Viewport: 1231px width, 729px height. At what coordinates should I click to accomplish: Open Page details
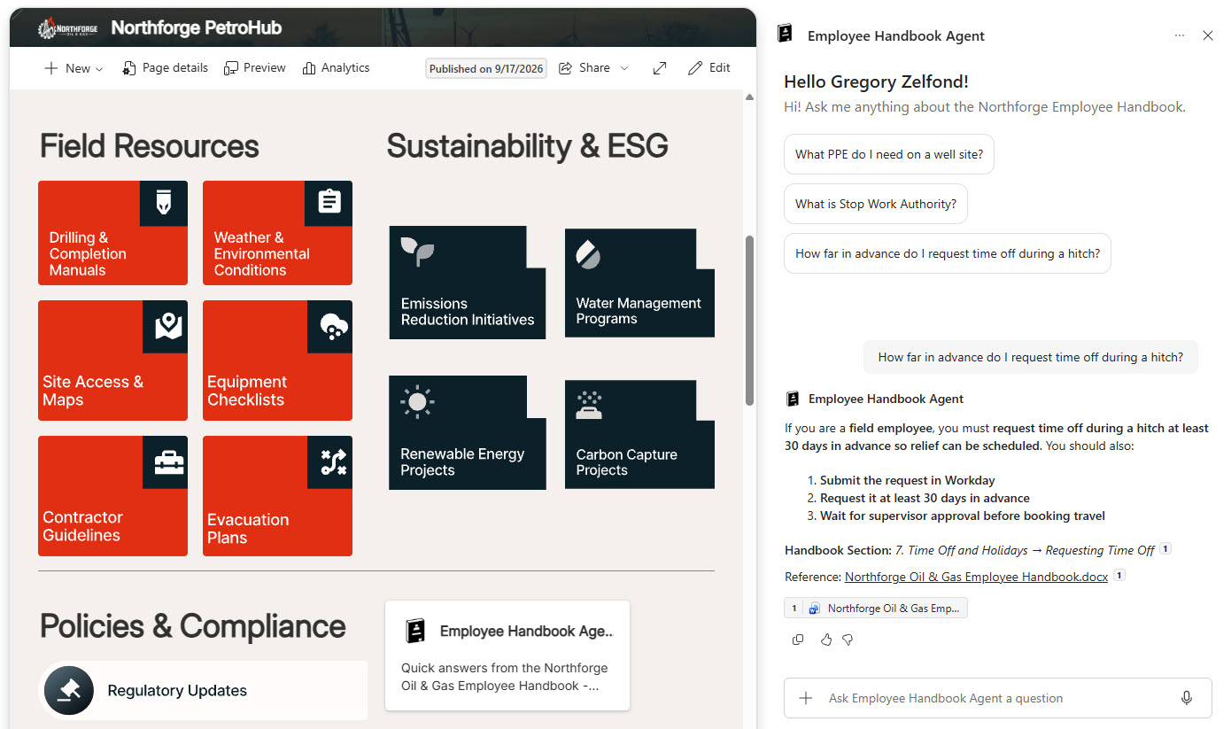pos(166,68)
